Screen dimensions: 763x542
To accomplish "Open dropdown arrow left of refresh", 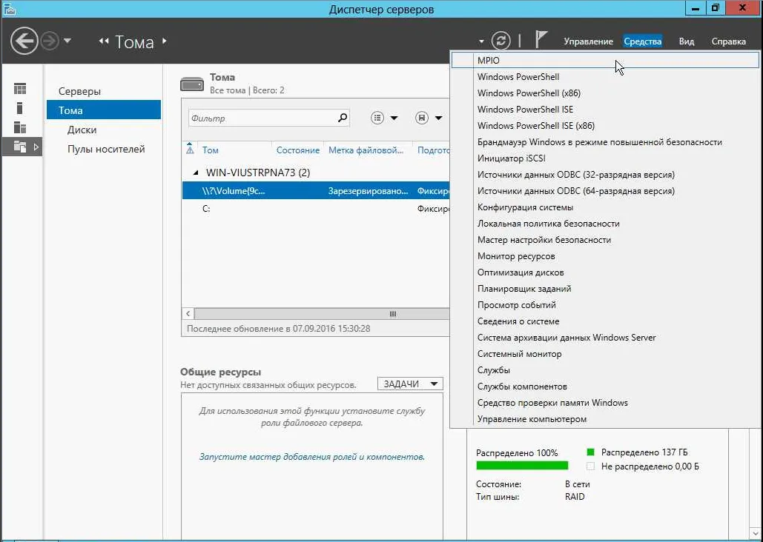I will (x=481, y=41).
